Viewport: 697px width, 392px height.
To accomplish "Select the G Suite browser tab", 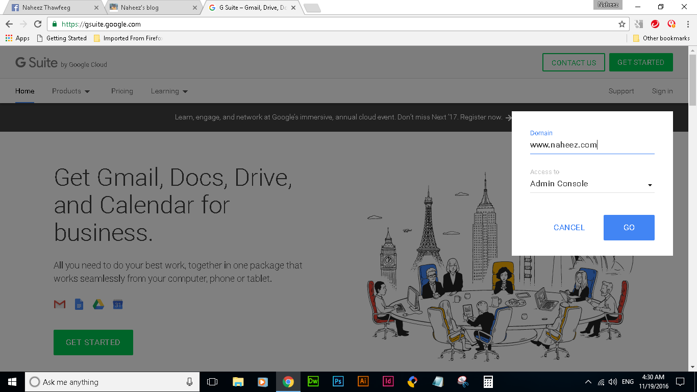I will (x=250, y=8).
